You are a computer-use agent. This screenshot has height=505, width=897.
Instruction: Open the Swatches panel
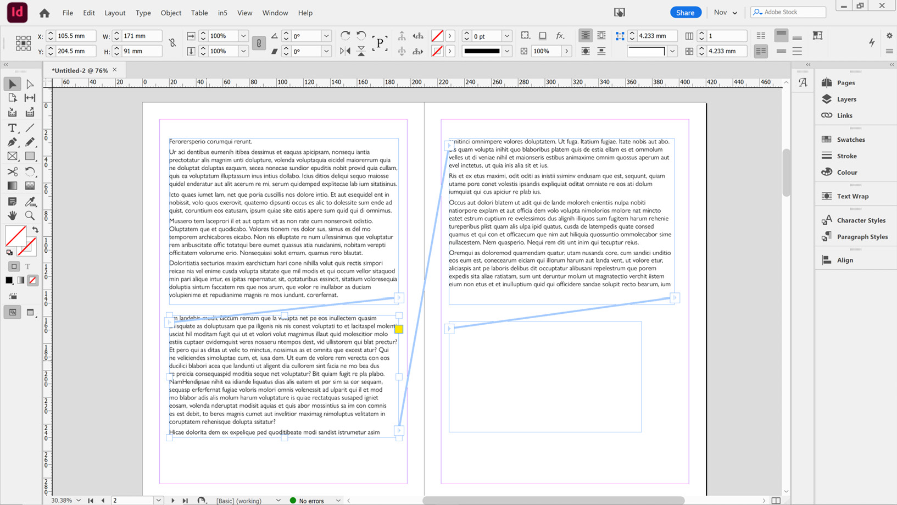click(x=850, y=139)
